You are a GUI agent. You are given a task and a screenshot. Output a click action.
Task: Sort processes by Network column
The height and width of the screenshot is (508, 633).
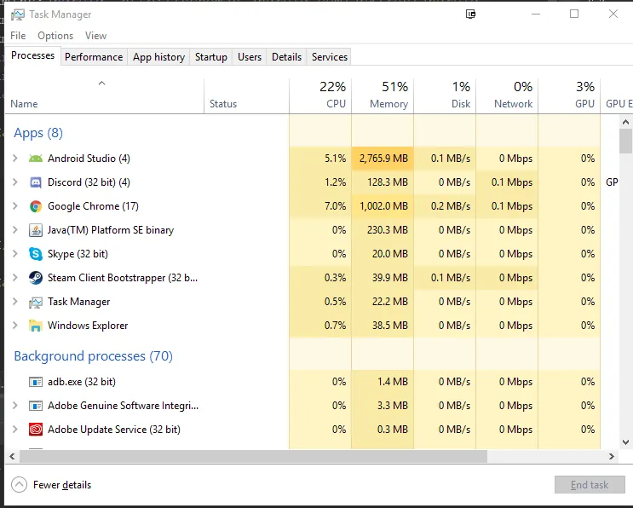(x=507, y=96)
